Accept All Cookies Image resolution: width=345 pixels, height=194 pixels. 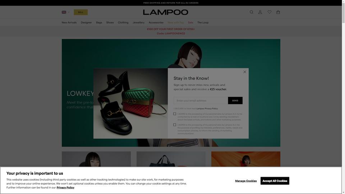pyautogui.click(x=275, y=181)
